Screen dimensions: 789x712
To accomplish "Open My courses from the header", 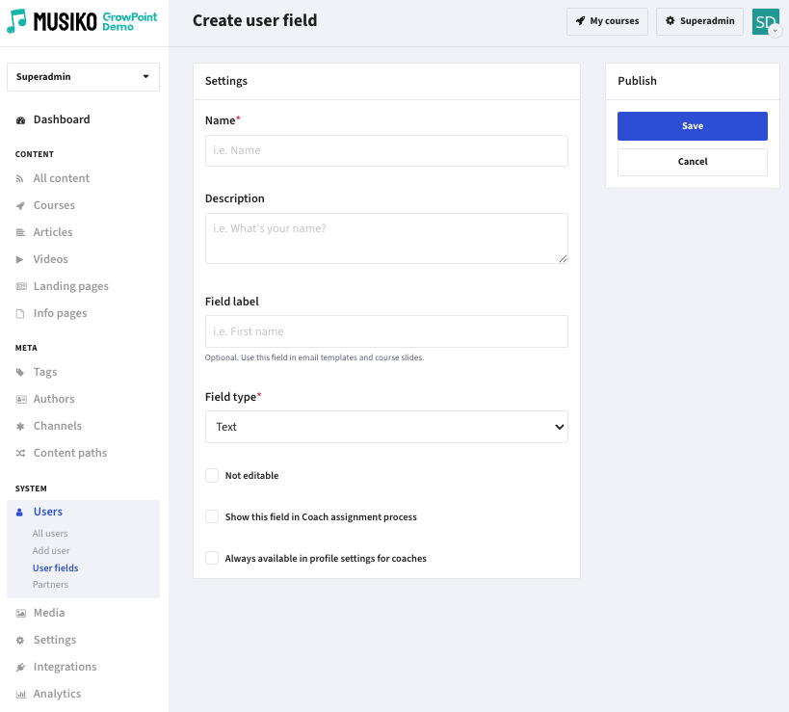I will pyautogui.click(x=607, y=21).
